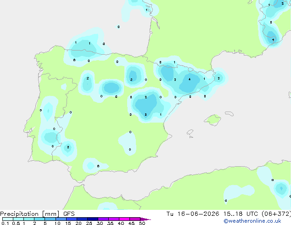Click the "2" value in the Alps corner
Screen dimensions: 291x225
pos(282,4)
